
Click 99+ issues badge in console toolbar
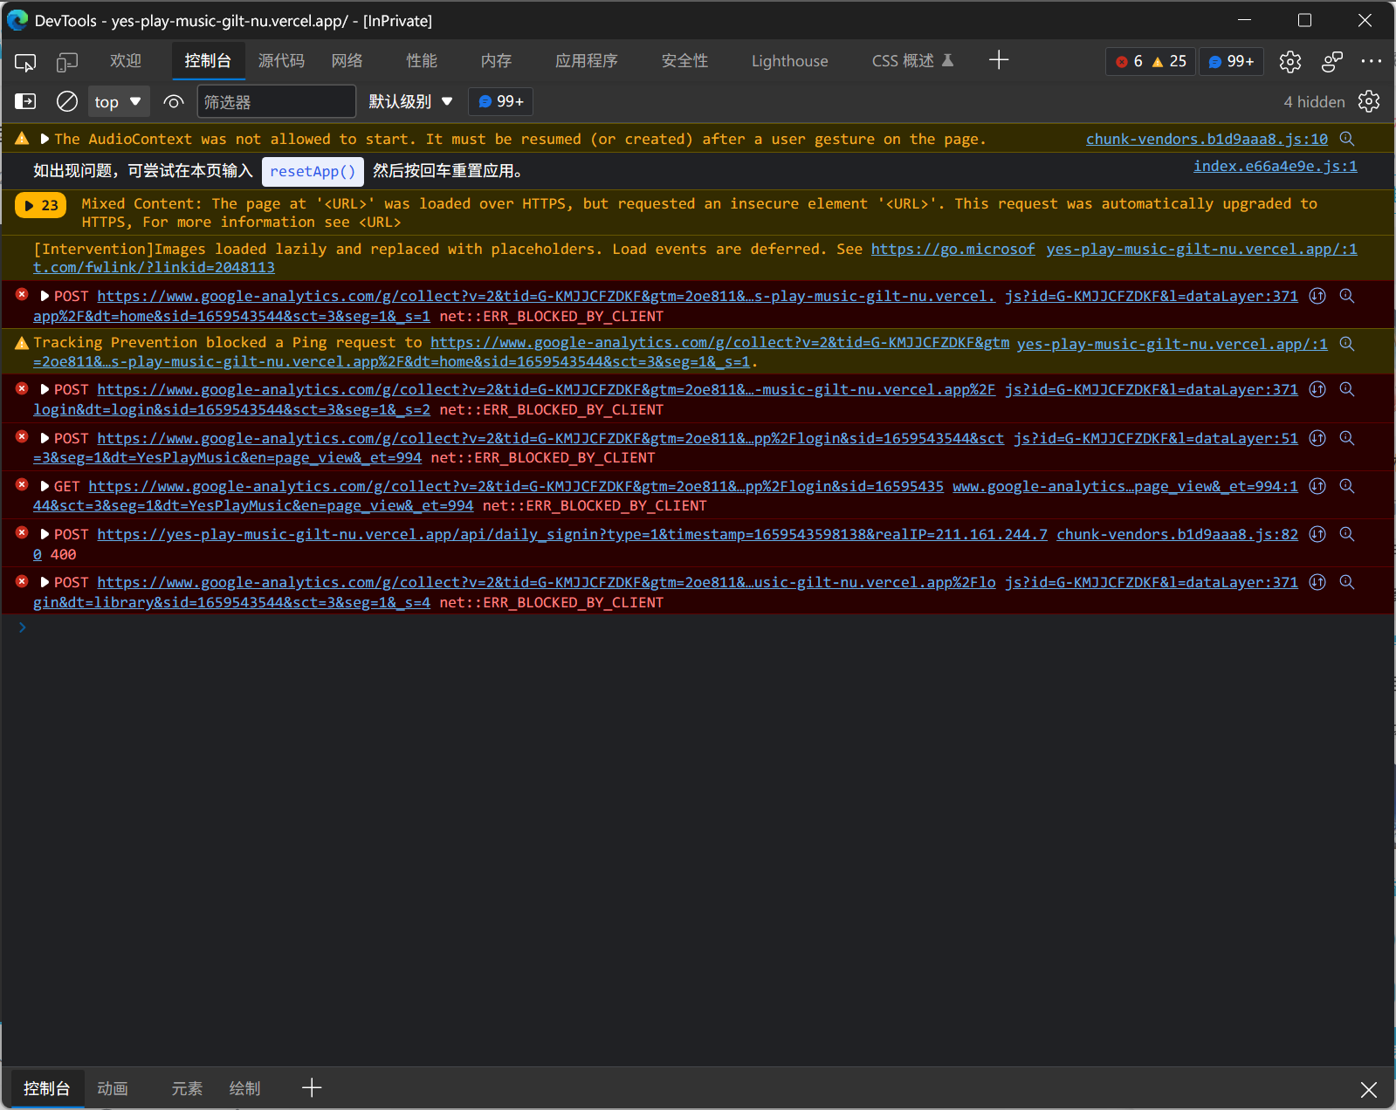pos(501,101)
